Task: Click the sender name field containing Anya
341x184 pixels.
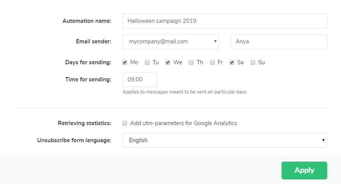Action: 278,41
